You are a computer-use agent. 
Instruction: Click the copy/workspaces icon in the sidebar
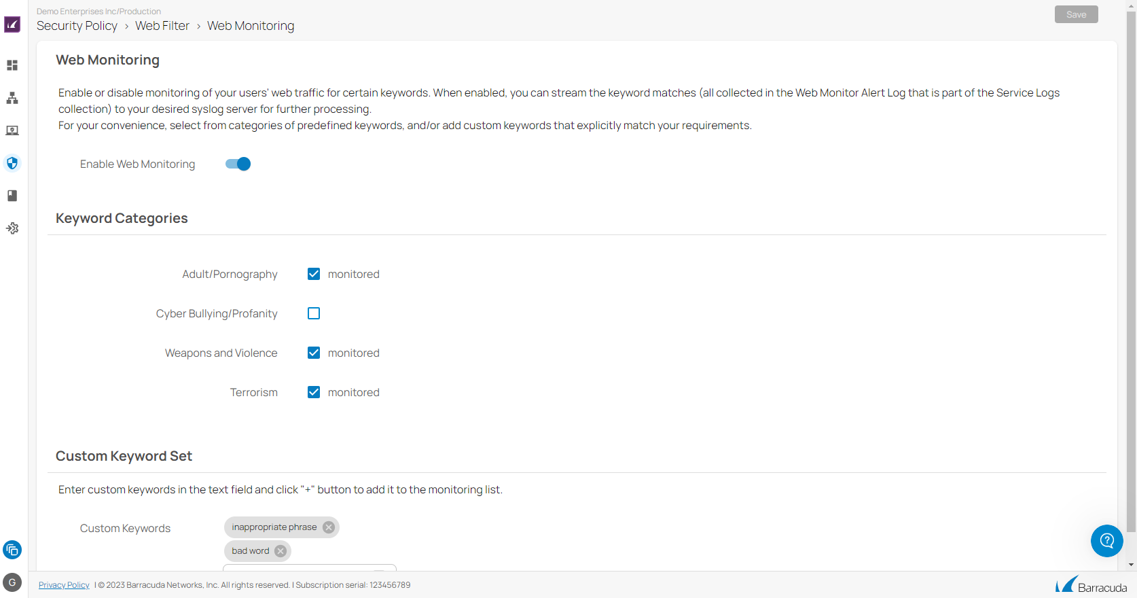(x=12, y=550)
